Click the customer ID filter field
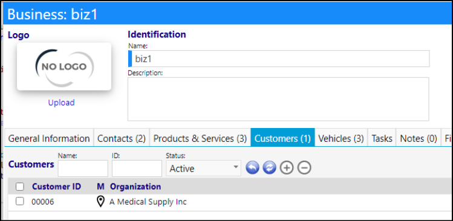Viewport: 453px width, 221px height. click(x=137, y=168)
